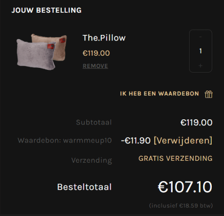Remove The.Pillow from the order

point(95,66)
